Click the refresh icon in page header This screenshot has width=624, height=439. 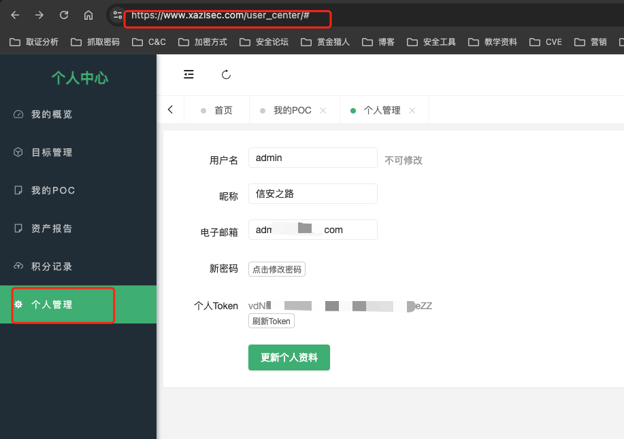(x=226, y=74)
